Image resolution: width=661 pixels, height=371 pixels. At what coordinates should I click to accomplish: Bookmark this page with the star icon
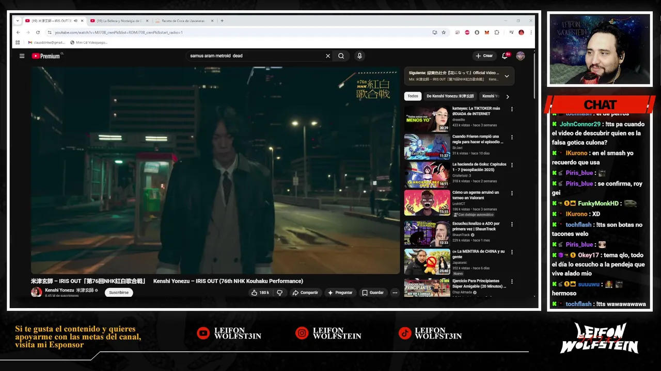coord(444,32)
